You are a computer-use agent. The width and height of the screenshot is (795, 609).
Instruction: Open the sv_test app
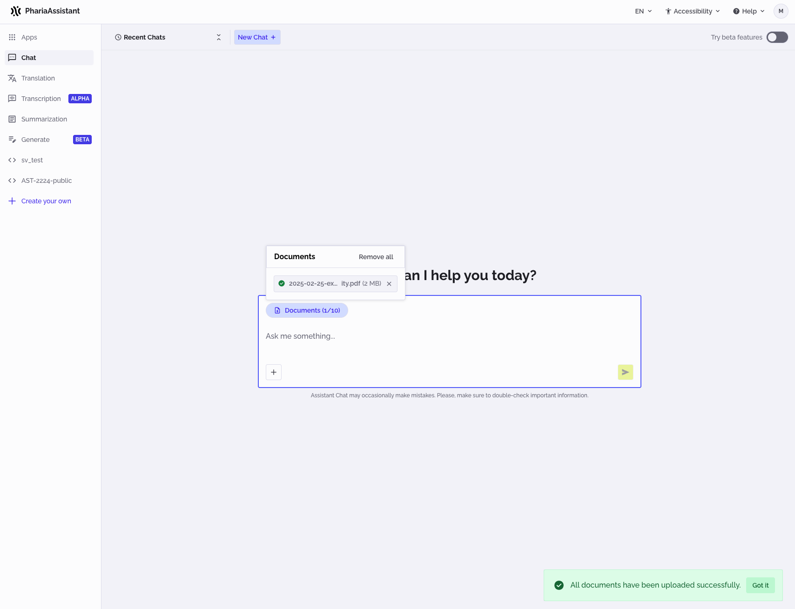pyautogui.click(x=32, y=160)
